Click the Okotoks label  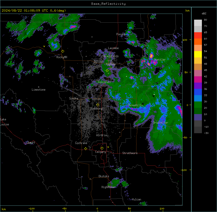click(x=104, y=176)
